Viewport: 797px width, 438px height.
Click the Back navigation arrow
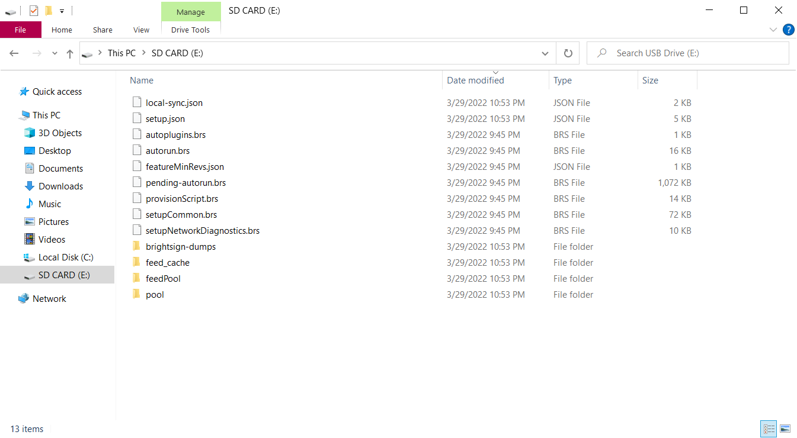(x=14, y=53)
